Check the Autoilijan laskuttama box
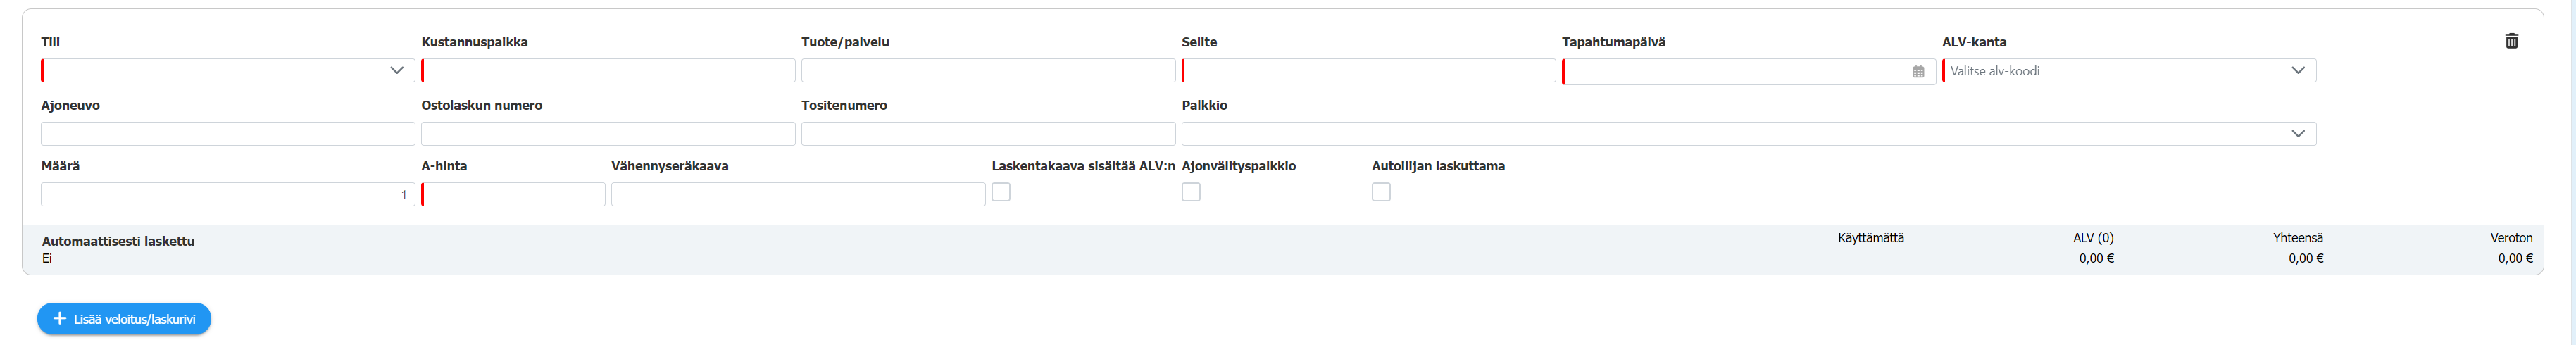Image resolution: width=2576 pixels, height=345 pixels. (x=1381, y=192)
